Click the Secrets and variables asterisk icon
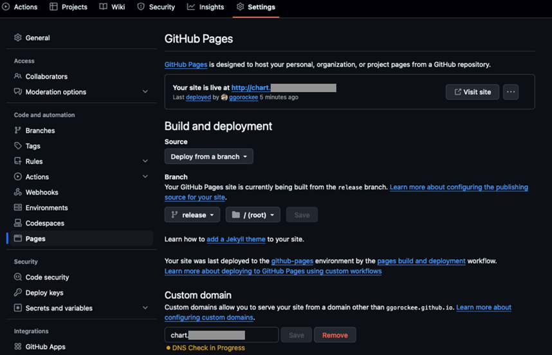 [17, 308]
